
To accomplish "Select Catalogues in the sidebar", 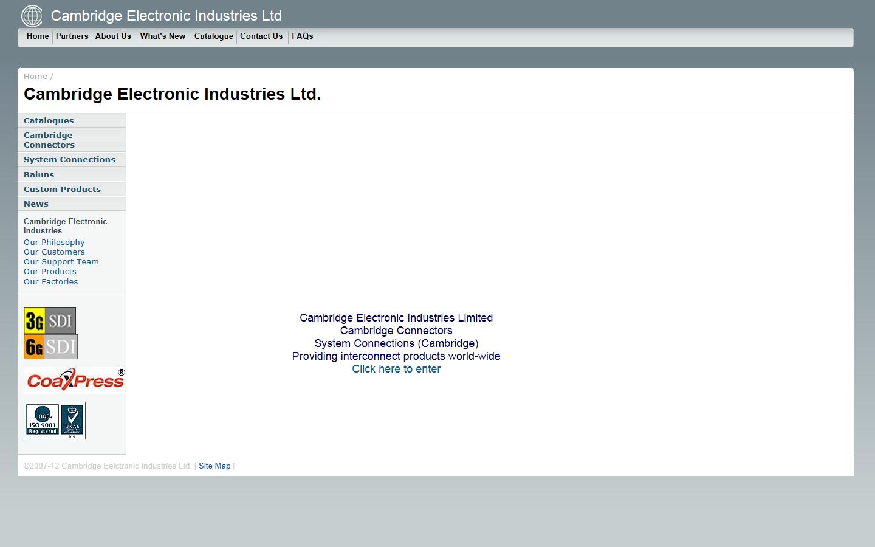I will pos(49,120).
